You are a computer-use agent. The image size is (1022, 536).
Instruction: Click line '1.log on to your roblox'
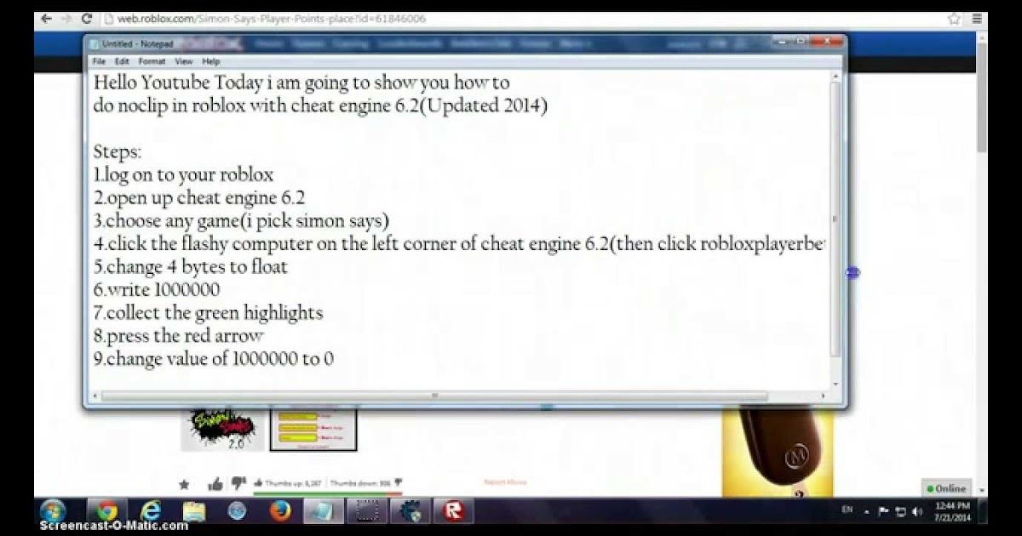coord(183,175)
